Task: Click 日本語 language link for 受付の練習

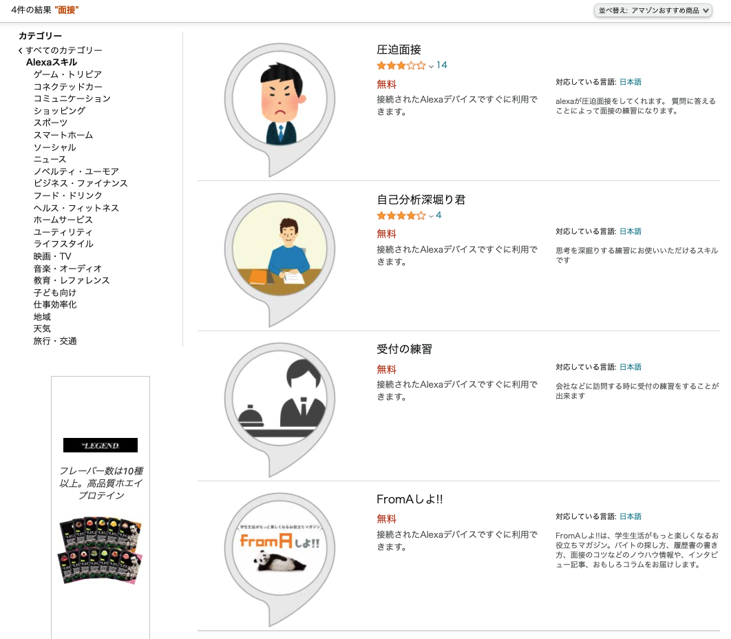Action: tap(631, 367)
